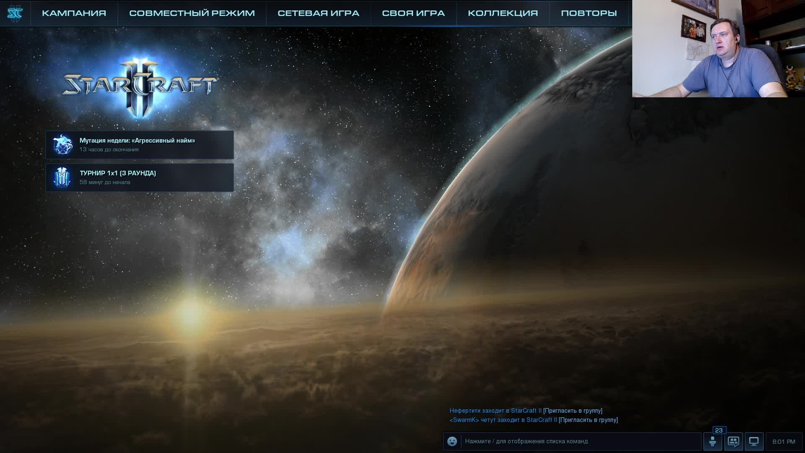Invite SwarmK четут to group link
Image resolution: width=805 pixels, height=453 pixels.
click(x=588, y=420)
